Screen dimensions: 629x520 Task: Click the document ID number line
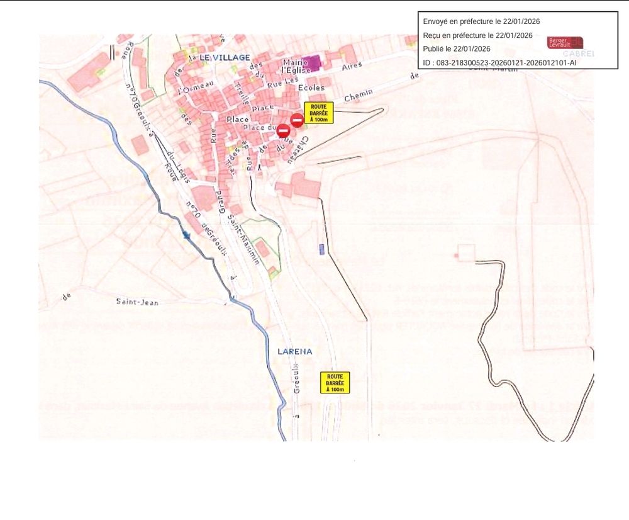click(x=500, y=63)
